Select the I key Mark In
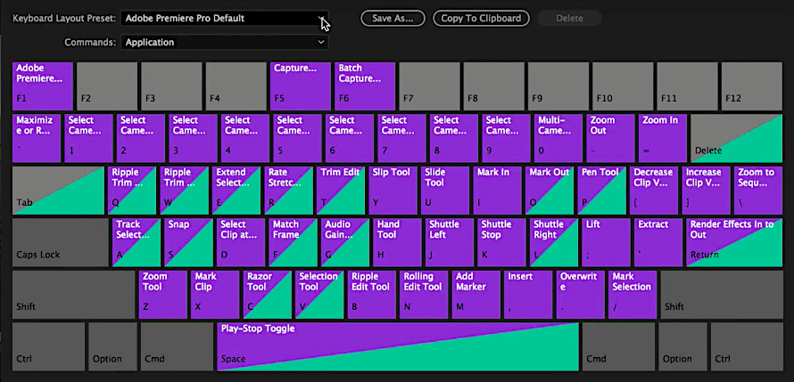 [x=497, y=191]
